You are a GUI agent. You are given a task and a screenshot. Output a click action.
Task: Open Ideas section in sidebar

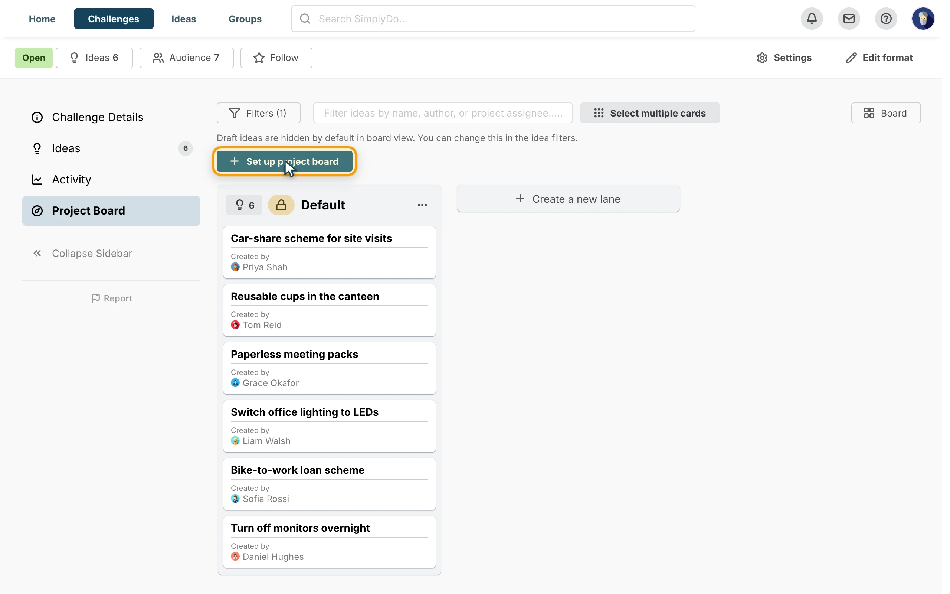click(111, 148)
